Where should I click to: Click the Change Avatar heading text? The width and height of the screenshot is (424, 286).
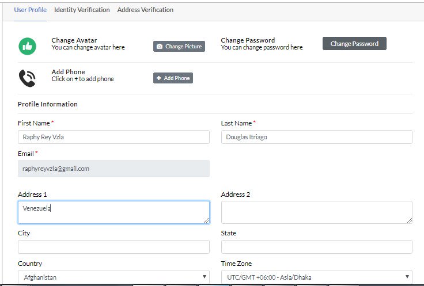[x=74, y=40]
